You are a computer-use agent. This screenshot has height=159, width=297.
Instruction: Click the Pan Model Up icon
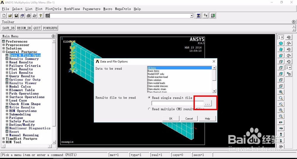click(281, 134)
